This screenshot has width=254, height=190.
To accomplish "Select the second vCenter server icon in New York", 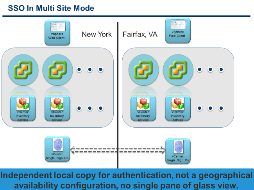I will pyautogui.click(x=57, y=70).
